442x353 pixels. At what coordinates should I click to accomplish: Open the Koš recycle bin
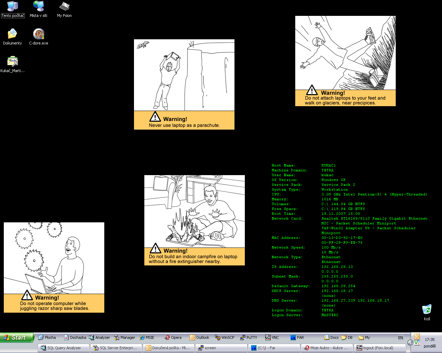(x=427, y=311)
